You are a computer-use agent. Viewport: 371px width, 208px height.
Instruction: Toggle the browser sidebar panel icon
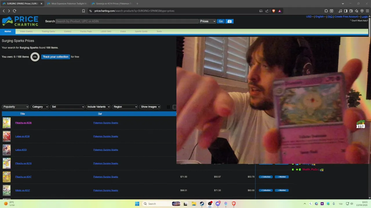point(345,11)
